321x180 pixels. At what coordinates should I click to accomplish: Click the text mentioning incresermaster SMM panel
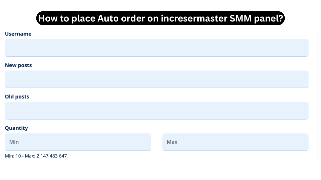tap(201, 18)
